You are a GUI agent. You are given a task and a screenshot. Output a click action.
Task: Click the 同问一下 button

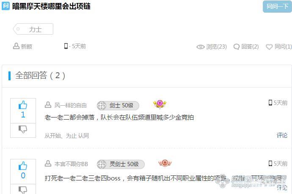pyautogui.click(x=277, y=6)
